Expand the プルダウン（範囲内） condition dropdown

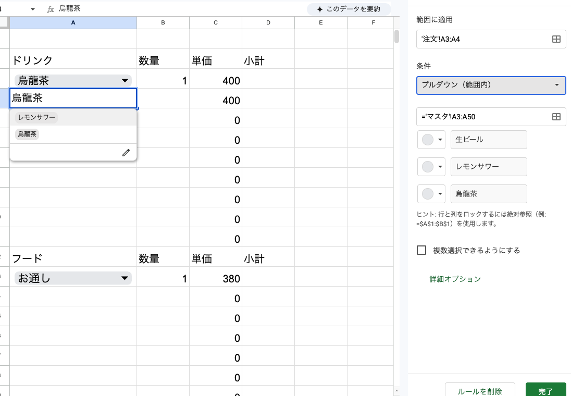(x=491, y=85)
